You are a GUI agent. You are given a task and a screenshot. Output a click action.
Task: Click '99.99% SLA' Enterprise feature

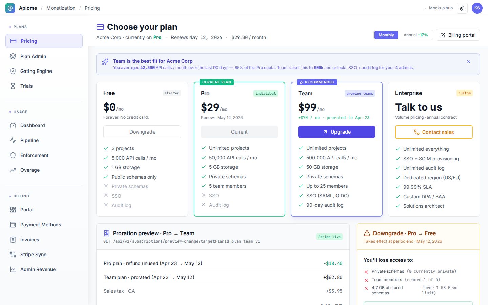pyautogui.click(x=418, y=187)
